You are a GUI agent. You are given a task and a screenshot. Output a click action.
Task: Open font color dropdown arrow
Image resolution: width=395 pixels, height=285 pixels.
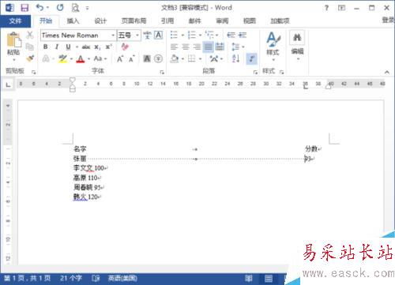tap(88, 58)
